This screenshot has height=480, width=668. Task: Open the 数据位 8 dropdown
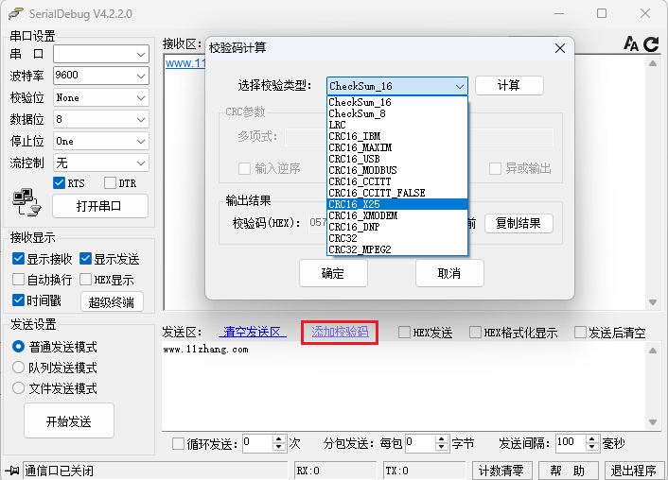101,120
